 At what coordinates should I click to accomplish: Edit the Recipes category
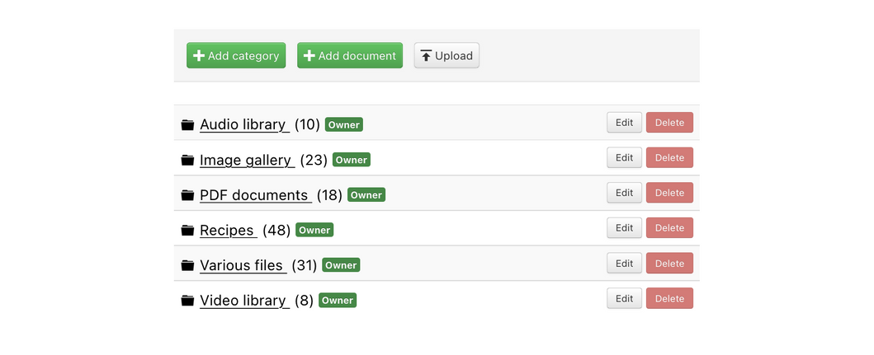click(624, 228)
